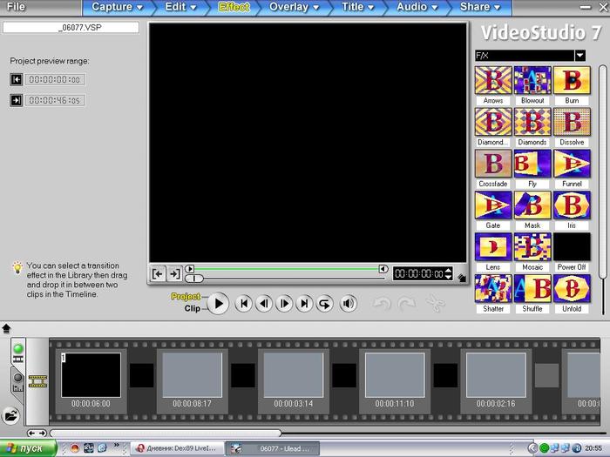Go to the Title step
This screenshot has width=610, height=457.
click(357, 7)
